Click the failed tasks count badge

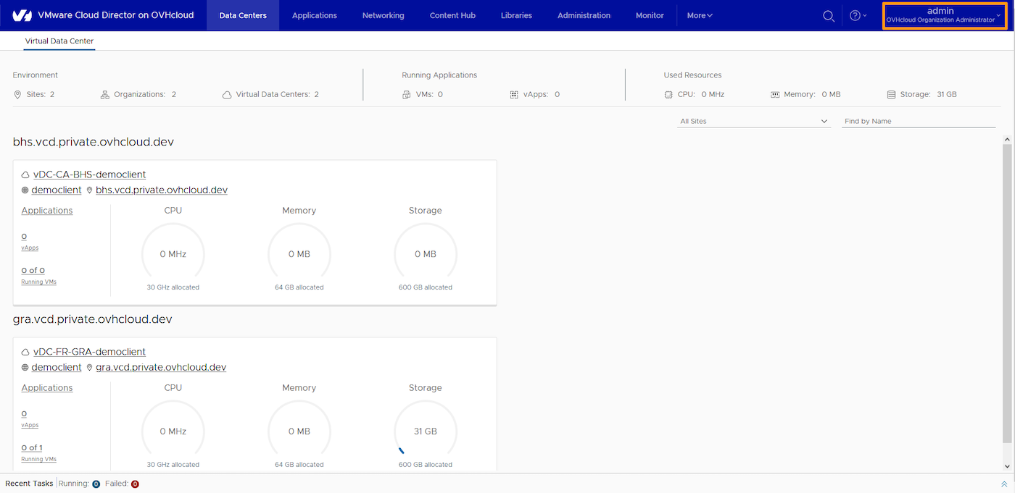135,484
